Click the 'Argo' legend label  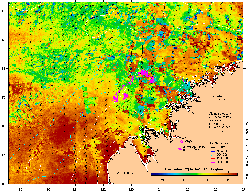188,141
